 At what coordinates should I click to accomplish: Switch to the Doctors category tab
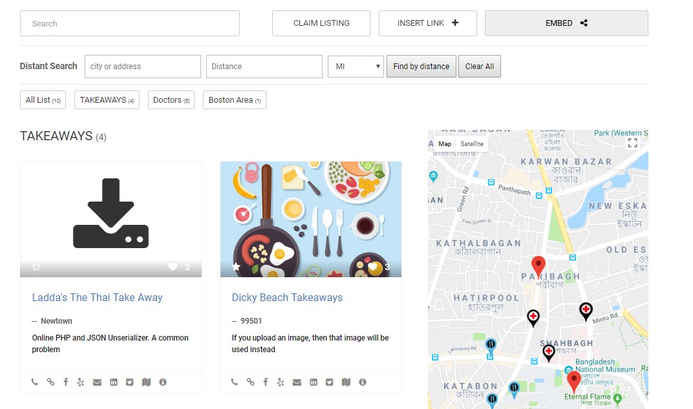[171, 100]
